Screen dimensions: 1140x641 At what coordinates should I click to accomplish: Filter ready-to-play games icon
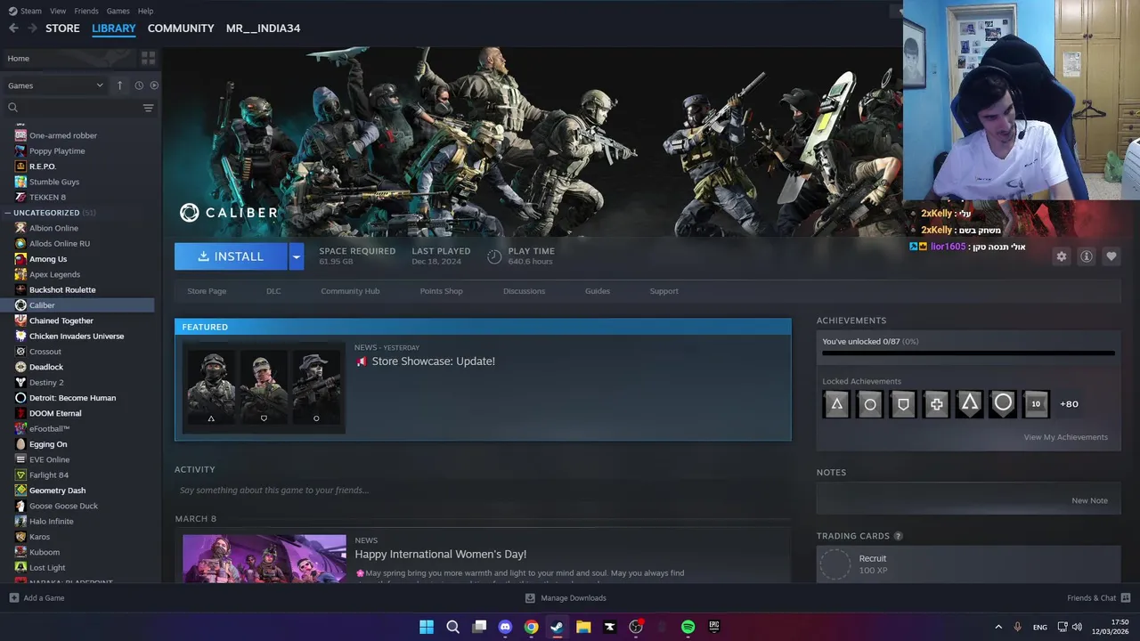(x=154, y=85)
